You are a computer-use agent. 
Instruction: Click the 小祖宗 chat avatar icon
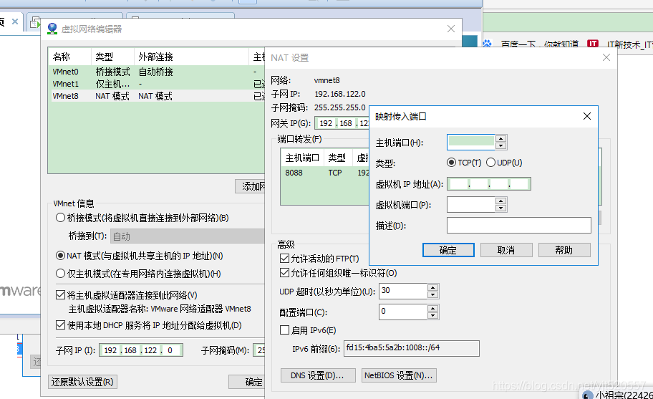click(587, 395)
